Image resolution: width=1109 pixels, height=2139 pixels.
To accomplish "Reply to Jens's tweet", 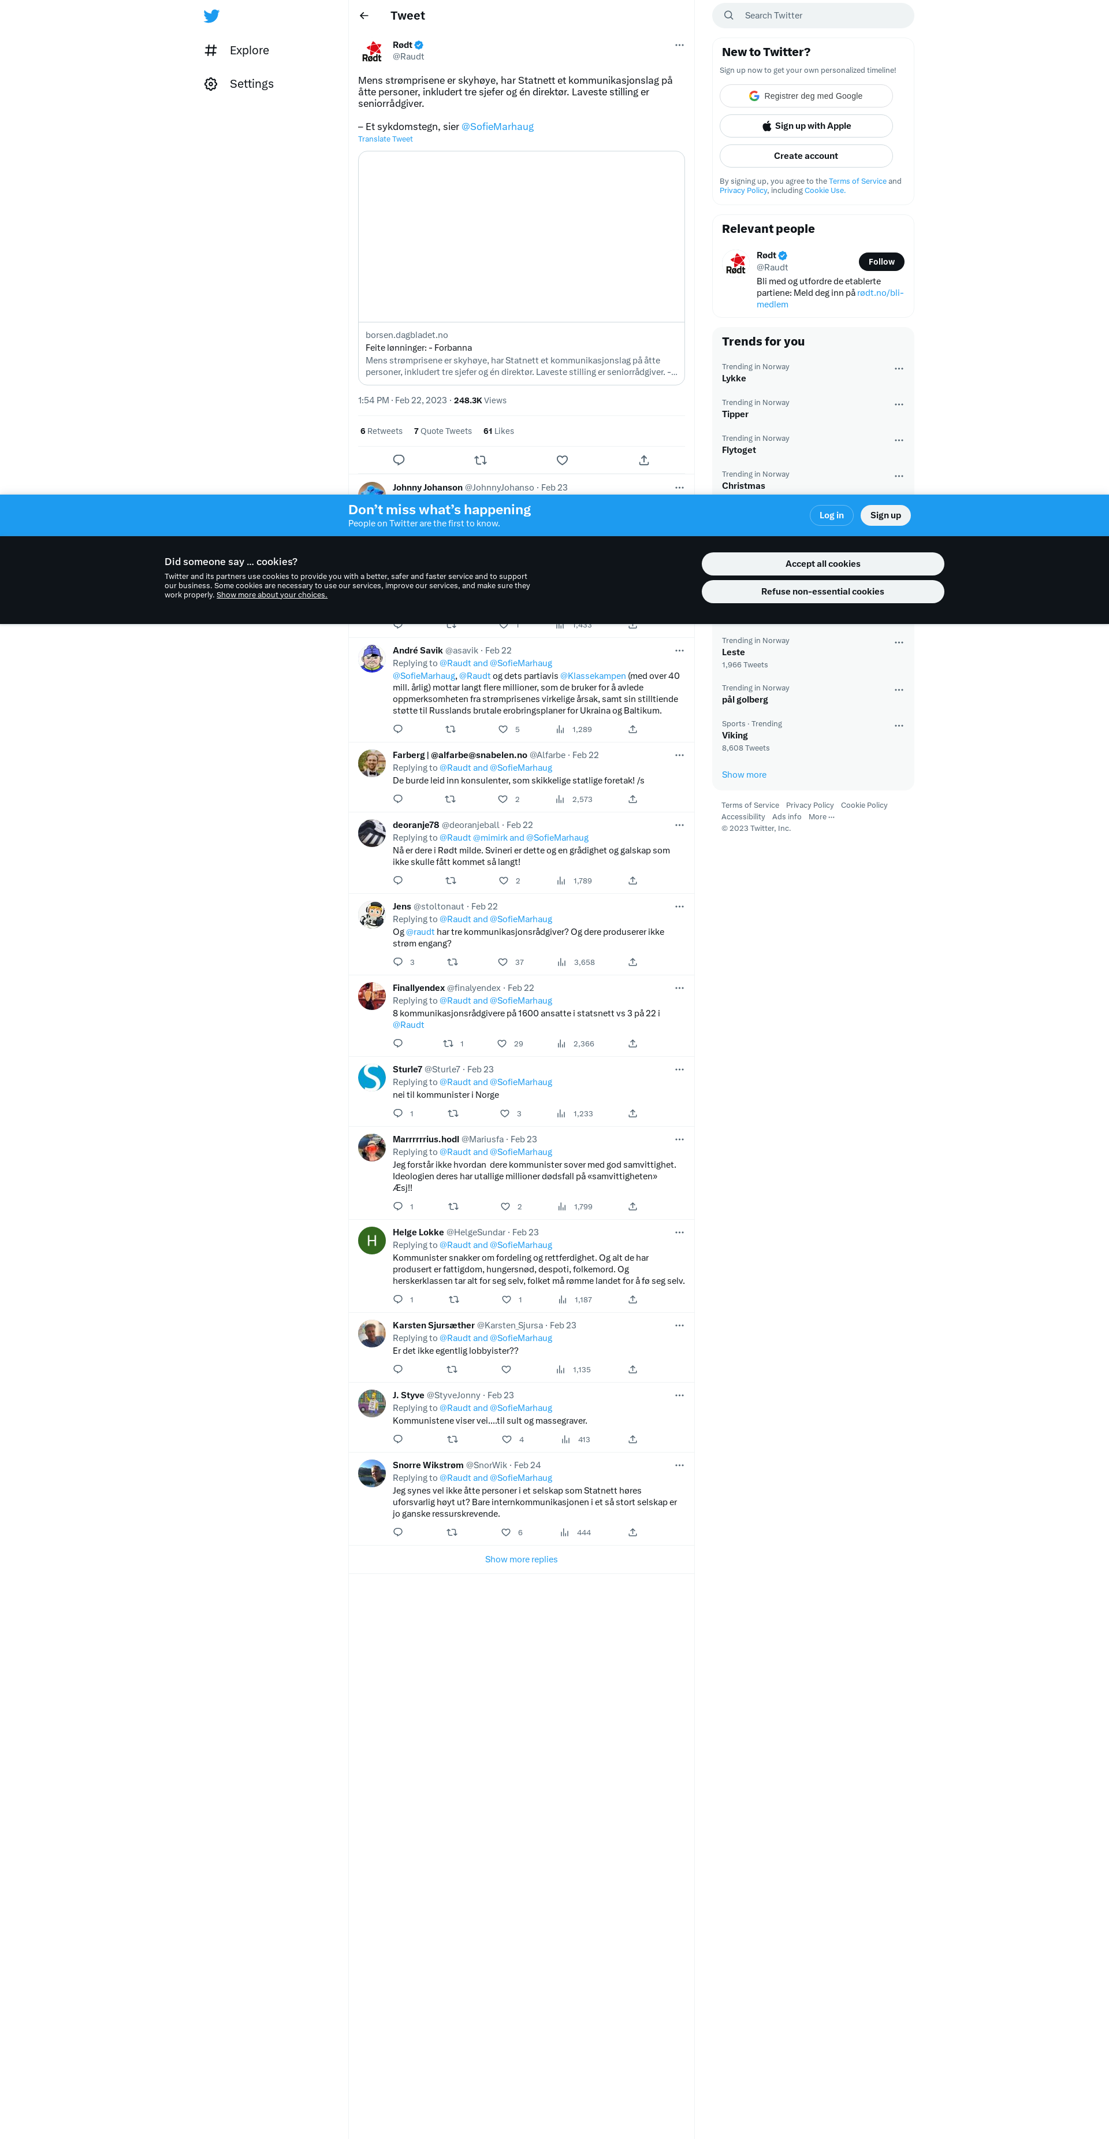I will pyautogui.click(x=397, y=961).
